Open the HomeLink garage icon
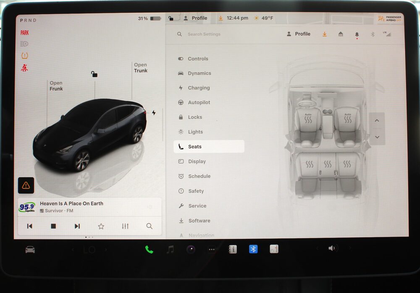Viewport: 420px width, 293px height. pyautogui.click(x=341, y=34)
